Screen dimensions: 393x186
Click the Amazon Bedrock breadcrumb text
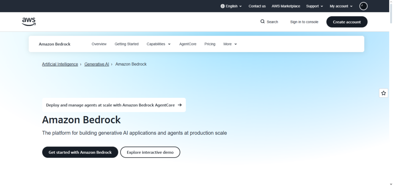131,64
